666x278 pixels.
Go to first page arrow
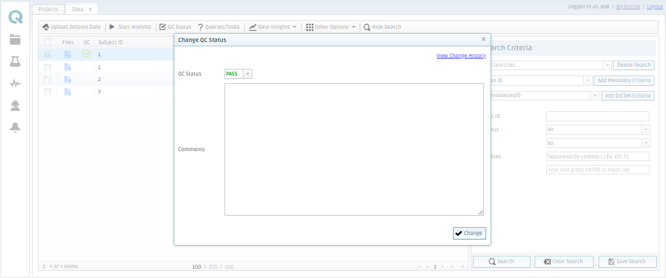[x=419, y=267]
